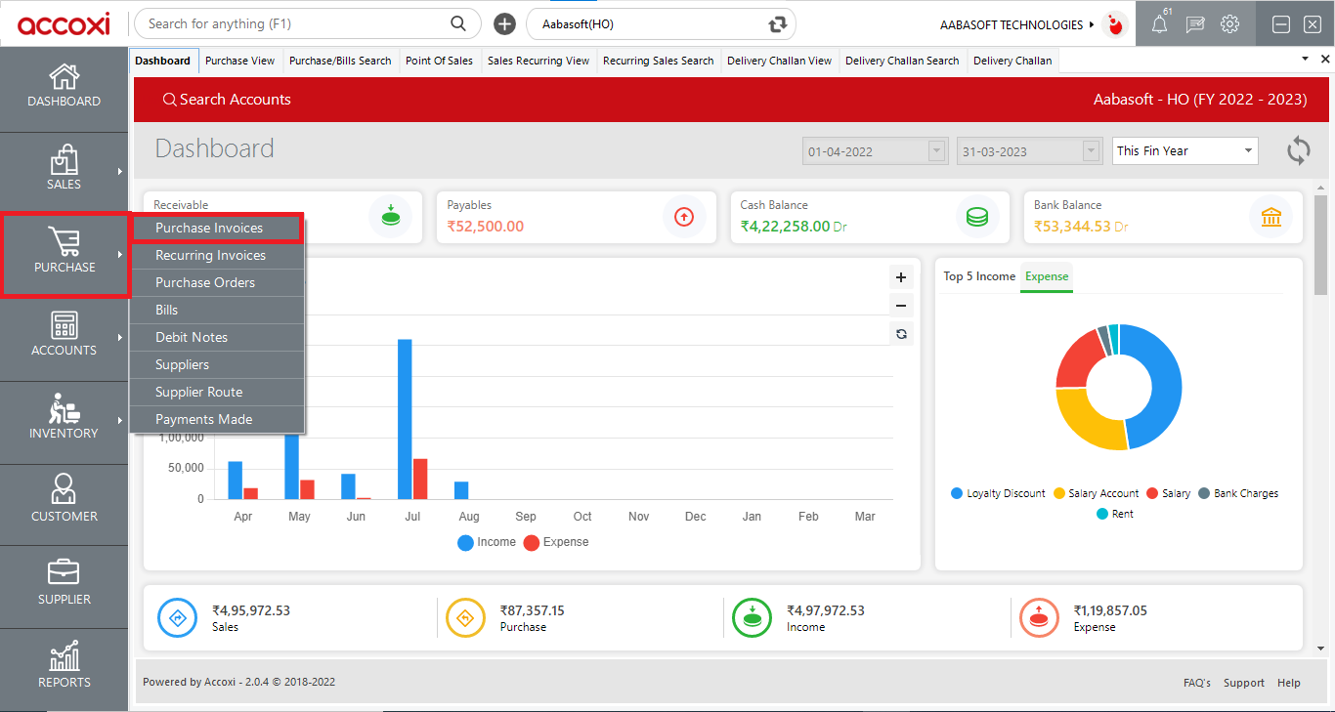The width and height of the screenshot is (1335, 712).
Task: Open the Dashboard sidebar icon
Action: 64,86
